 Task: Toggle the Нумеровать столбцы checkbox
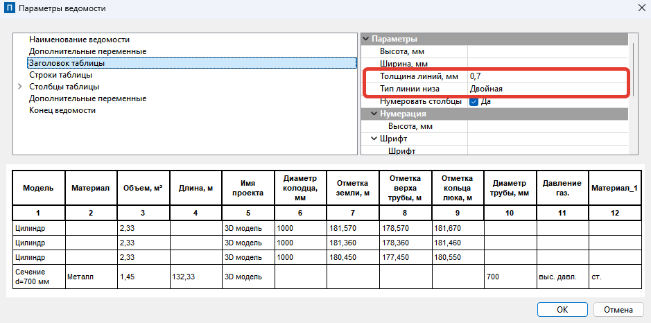[x=474, y=101]
